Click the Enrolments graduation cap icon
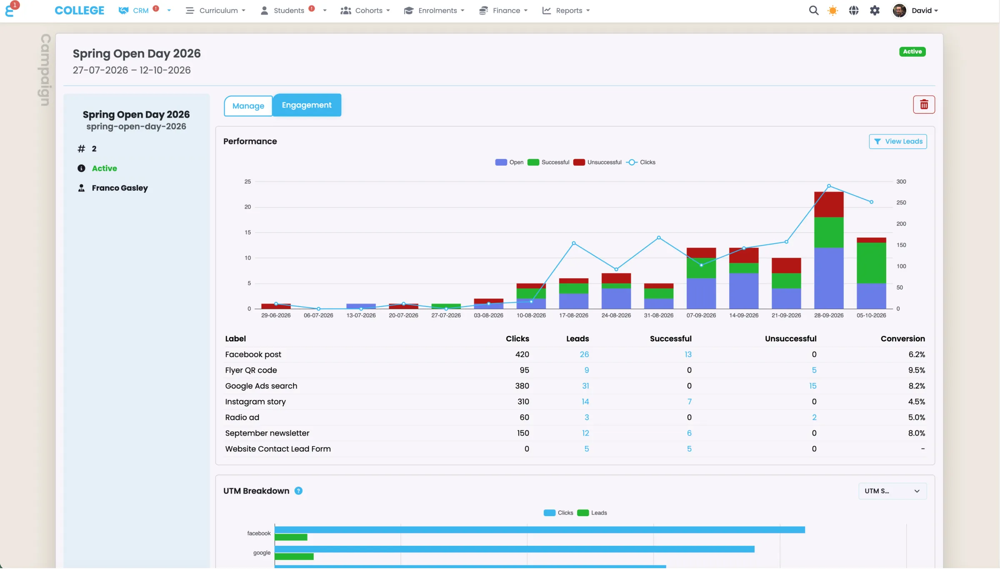The height and width of the screenshot is (569, 1000). pos(409,10)
